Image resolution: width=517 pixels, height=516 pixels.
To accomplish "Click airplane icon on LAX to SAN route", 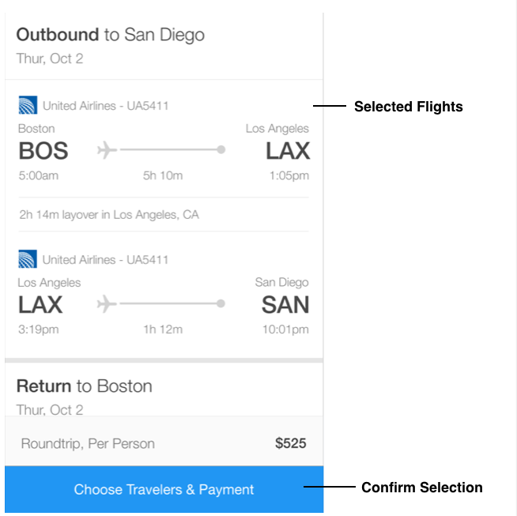I will tap(107, 303).
